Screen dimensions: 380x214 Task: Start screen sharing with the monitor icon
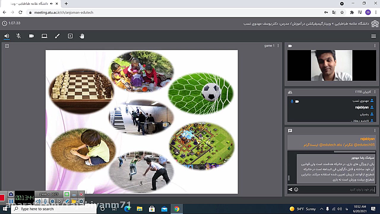tap(44, 36)
